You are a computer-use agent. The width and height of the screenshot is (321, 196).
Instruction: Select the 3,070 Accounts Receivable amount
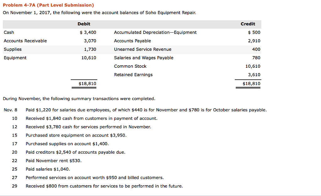click(90, 41)
